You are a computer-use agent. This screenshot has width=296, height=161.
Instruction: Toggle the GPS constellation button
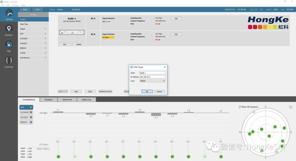(26, 107)
